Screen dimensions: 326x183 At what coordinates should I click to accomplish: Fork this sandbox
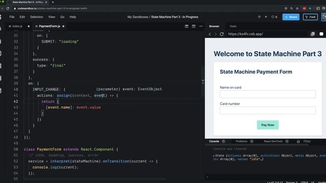(310, 17)
